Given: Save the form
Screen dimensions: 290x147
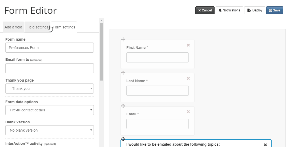Looking at the screenshot, I should [275, 10].
